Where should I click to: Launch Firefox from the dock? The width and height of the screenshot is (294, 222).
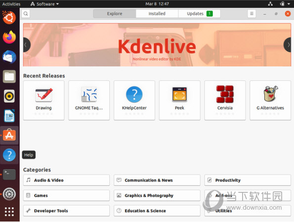tap(9, 37)
